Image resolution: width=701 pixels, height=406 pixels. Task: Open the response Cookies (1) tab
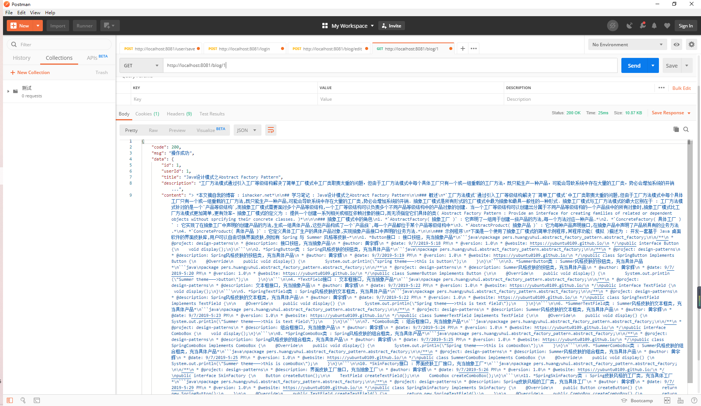147,114
